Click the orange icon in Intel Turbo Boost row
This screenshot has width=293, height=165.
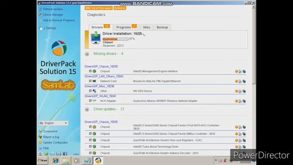point(236,147)
